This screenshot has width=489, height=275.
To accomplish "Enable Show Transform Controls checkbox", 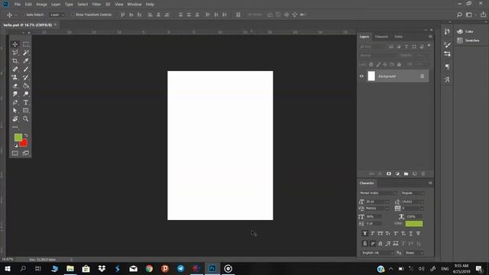I will point(73,15).
